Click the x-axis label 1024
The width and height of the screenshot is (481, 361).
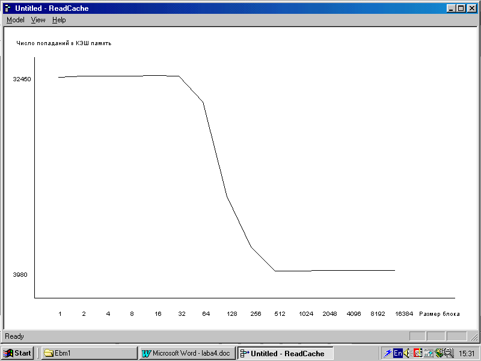click(x=306, y=313)
